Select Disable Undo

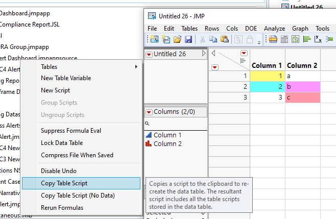click(81, 171)
